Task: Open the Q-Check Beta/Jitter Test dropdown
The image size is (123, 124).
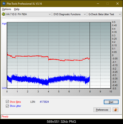Action: (104, 14)
